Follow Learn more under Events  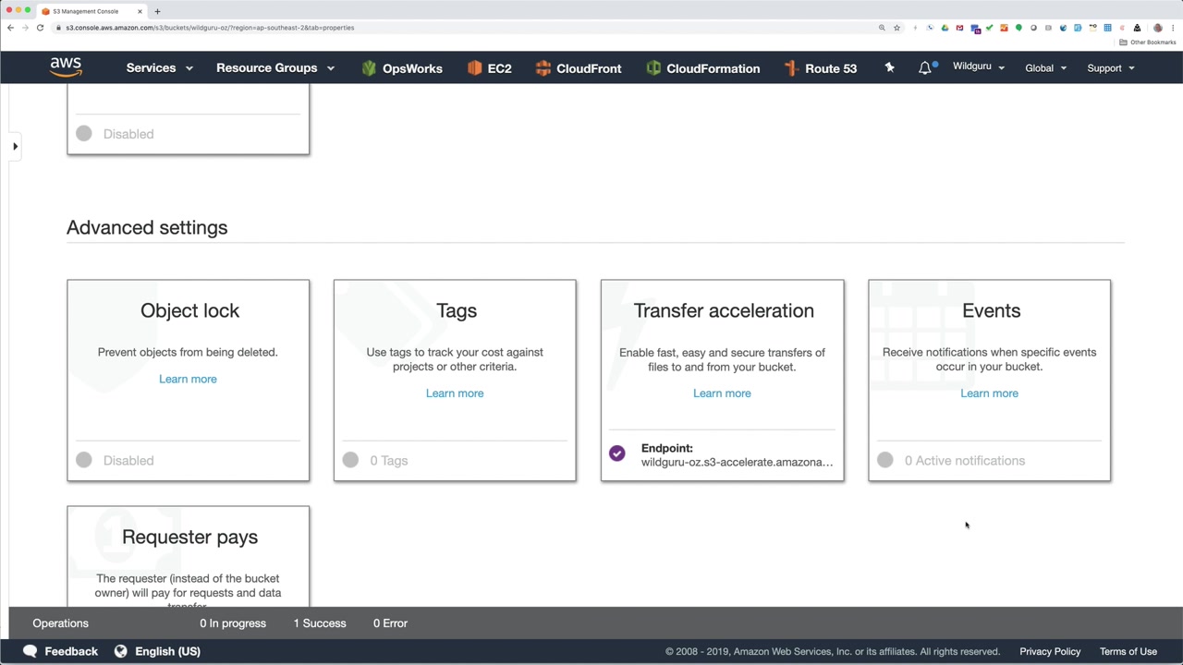(x=989, y=393)
